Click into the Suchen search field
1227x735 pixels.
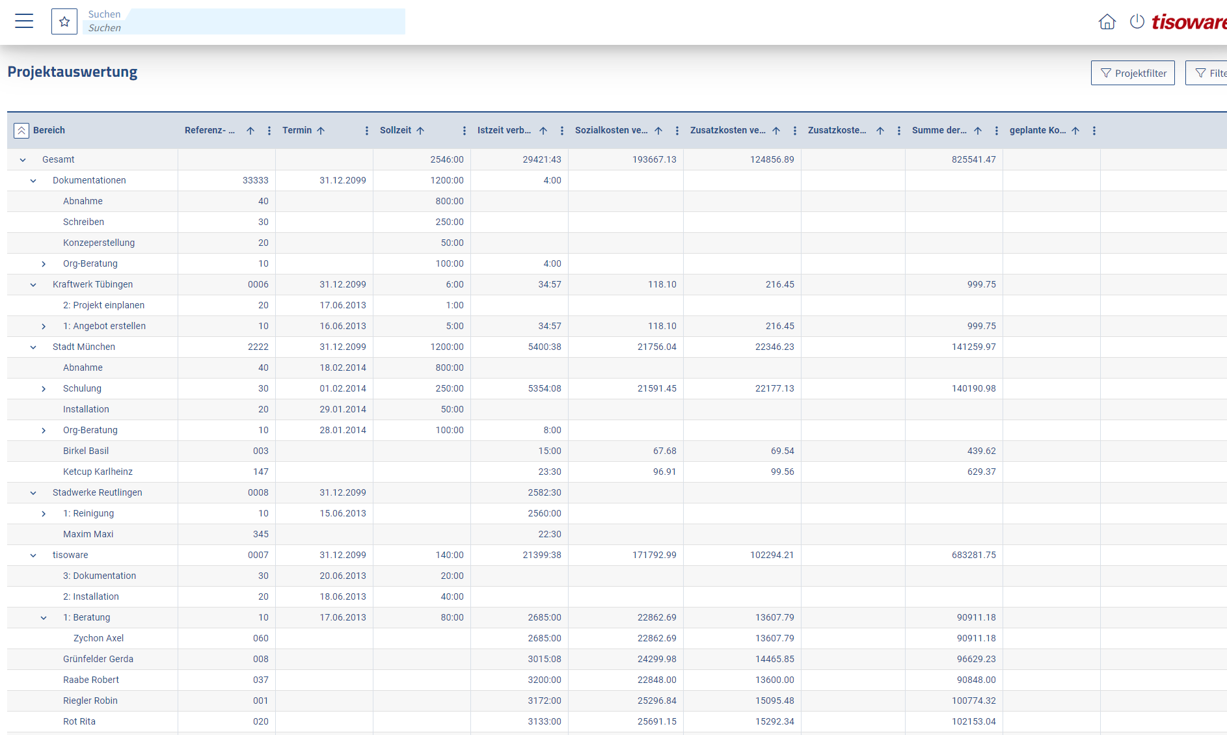(243, 21)
